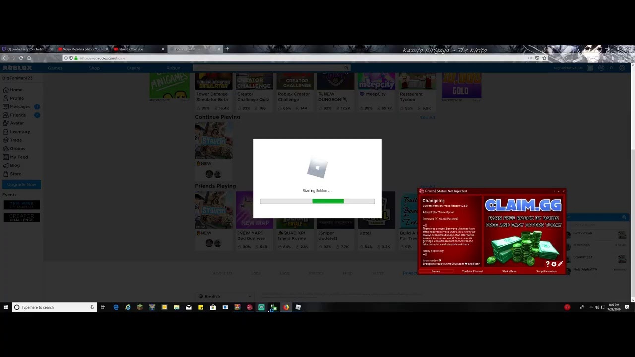Screen dimensions: 635x357
Task: Open Proxo settings gear icon
Action: point(554,264)
